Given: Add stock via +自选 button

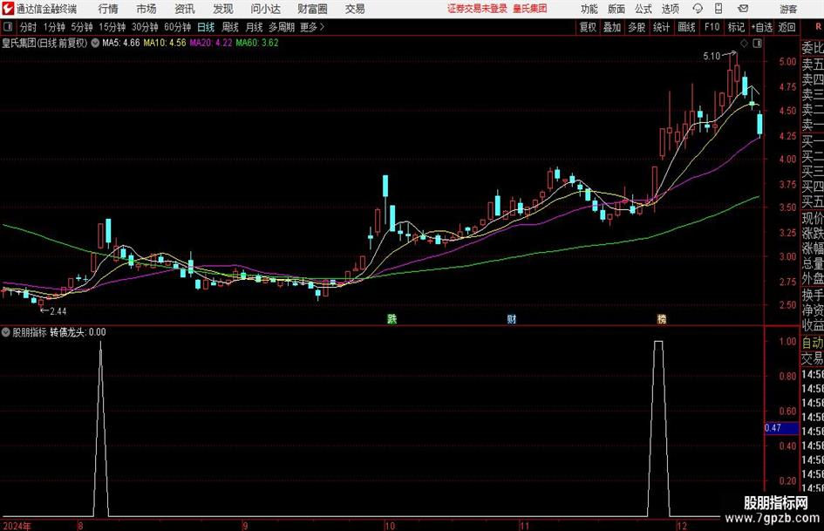Looking at the screenshot, I should tap(762, 27).
